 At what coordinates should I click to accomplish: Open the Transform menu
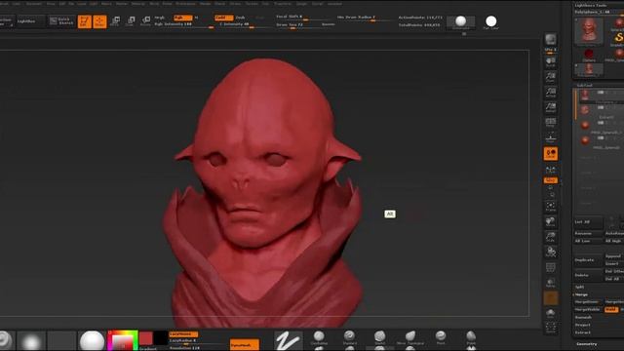tap(283, 4)
